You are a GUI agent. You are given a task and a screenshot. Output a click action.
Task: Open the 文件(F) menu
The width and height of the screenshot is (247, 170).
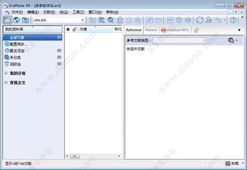point(17,12)
